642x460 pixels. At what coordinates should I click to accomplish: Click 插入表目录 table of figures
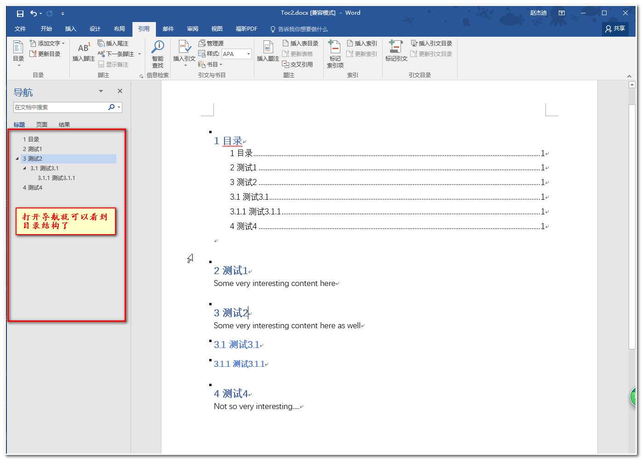pyautogui.click(x=300, y=43)
